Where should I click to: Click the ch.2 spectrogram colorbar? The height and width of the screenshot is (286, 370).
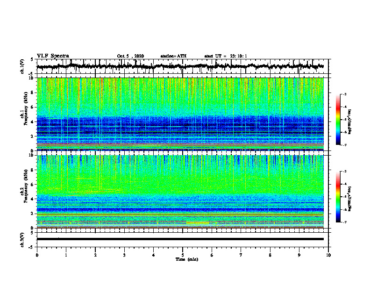pyautogui.click(x=338, y=197)
